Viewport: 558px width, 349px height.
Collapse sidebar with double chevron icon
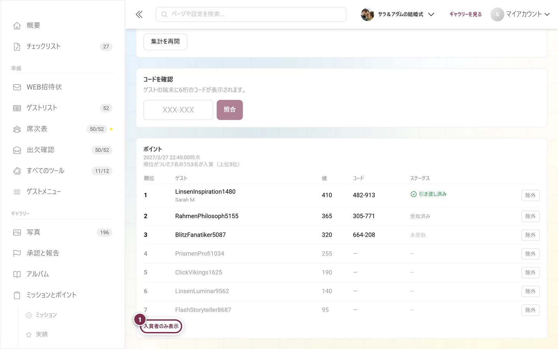point(139,14)
